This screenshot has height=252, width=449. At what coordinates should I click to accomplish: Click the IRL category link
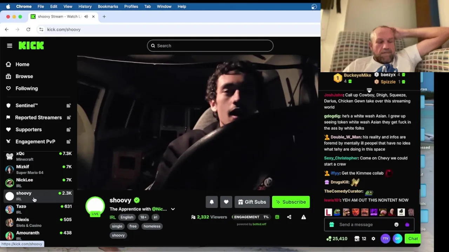tap(113, 217)
